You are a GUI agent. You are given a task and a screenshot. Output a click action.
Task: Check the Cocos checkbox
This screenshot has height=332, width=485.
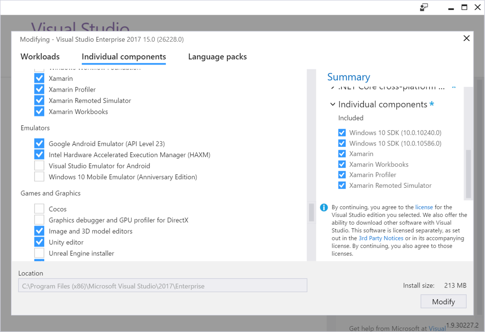[39, 208]
